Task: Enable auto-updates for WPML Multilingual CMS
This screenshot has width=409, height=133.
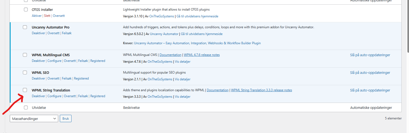Action: tap(370, 55)
